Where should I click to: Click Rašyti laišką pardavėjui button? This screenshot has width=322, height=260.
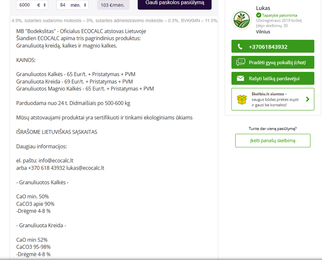point(273,78)
